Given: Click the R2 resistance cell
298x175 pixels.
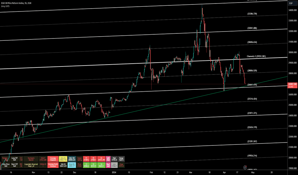Looking at the screenshot, I should pos(93,159).
